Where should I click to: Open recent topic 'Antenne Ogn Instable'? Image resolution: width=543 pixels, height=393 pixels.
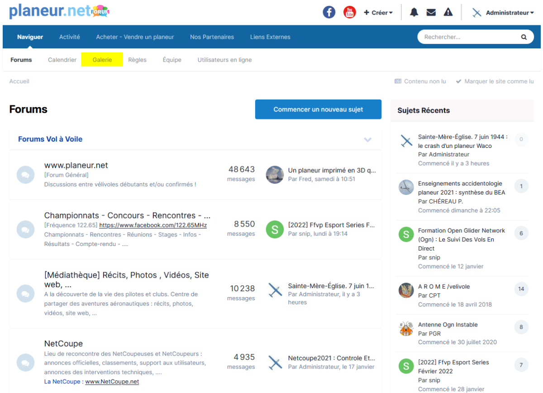(x=448, y=324)
